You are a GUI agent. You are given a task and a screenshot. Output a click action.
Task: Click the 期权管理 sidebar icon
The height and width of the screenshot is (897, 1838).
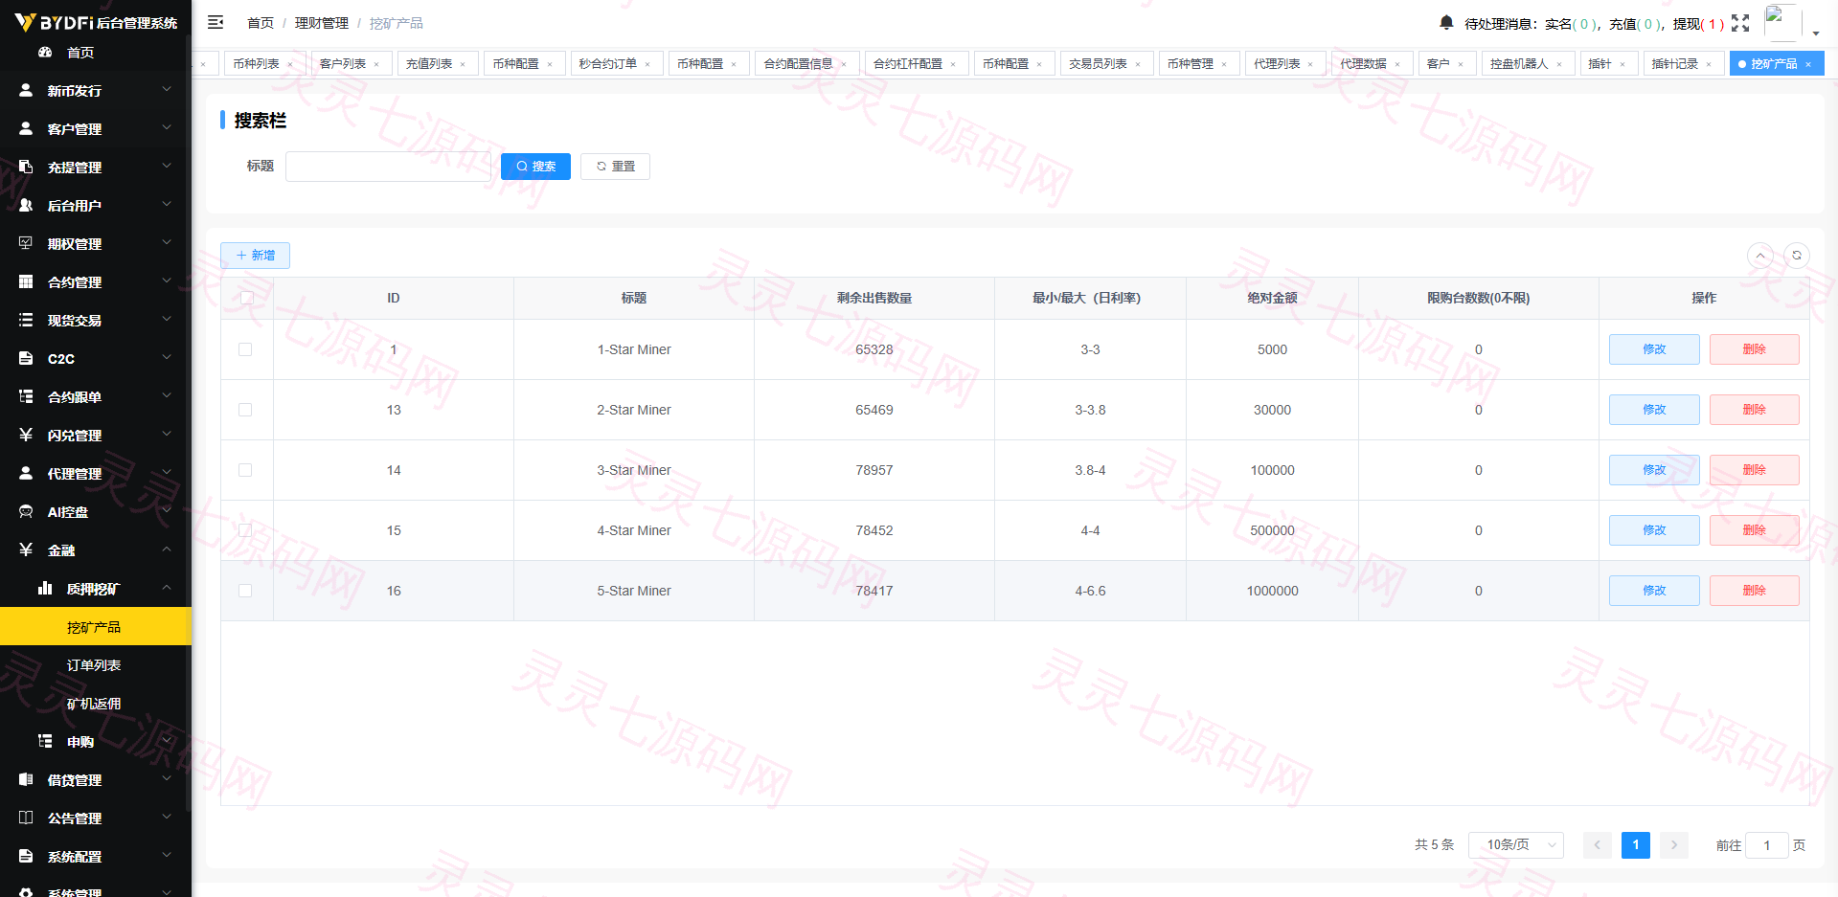(26, 243)
